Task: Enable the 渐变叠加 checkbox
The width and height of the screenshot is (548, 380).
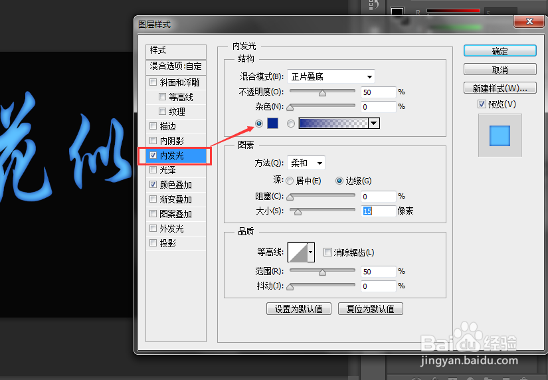Action: point(153,199)
